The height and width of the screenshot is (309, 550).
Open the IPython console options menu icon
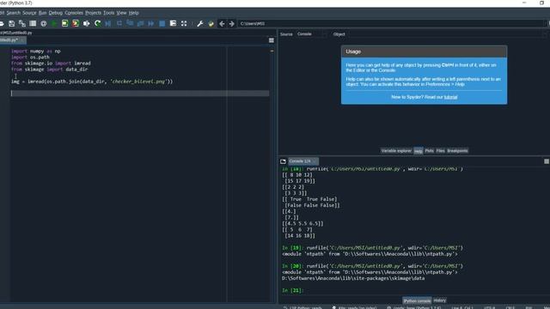coord(547,161)
